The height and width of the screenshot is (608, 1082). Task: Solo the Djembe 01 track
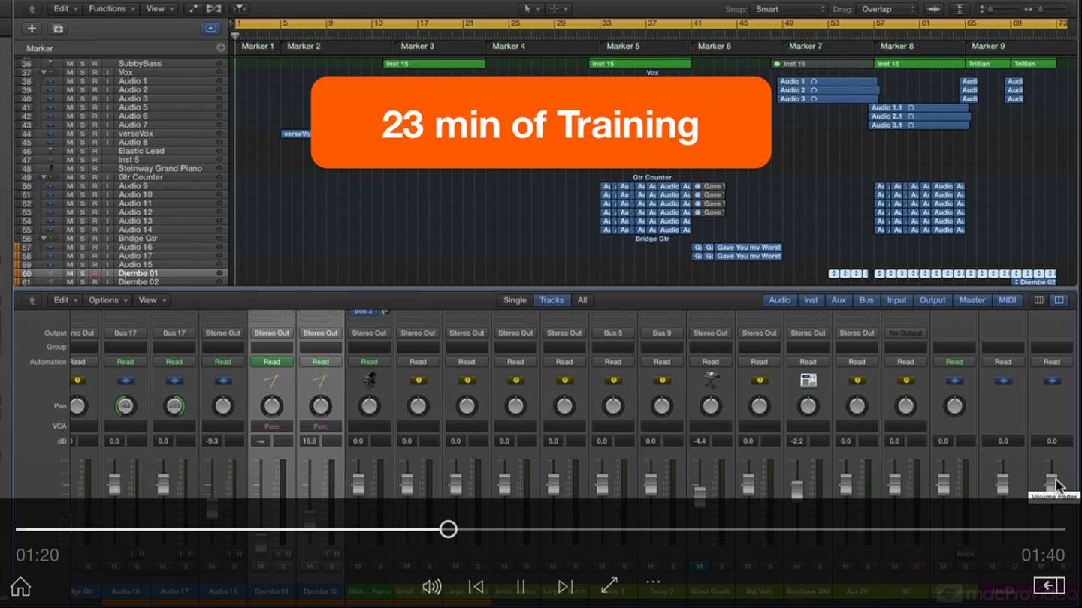(83, 273)
